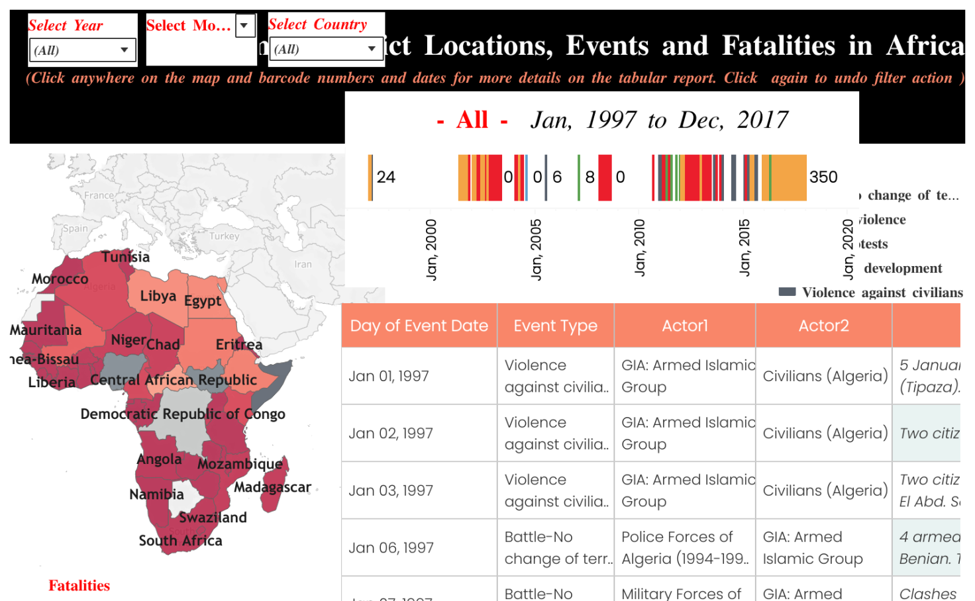Open the Select Year dropdown
Image resolution: width=975 pixels, height=601 pixels.
click(x=82, y=50)
